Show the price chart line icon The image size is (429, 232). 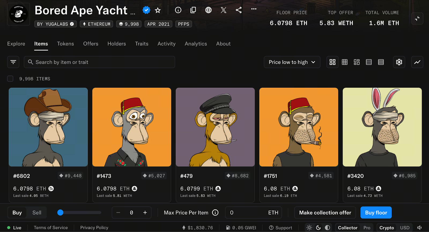point(417,62)
